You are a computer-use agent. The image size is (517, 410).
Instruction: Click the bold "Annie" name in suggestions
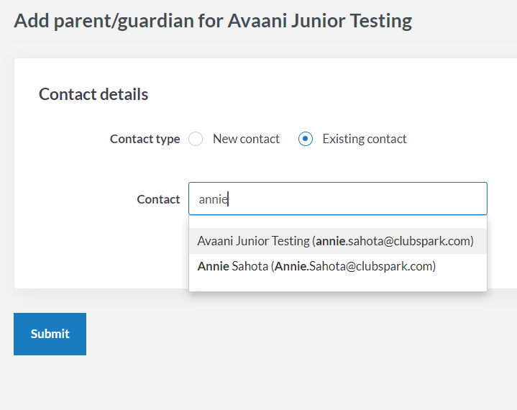click(213, 266)
